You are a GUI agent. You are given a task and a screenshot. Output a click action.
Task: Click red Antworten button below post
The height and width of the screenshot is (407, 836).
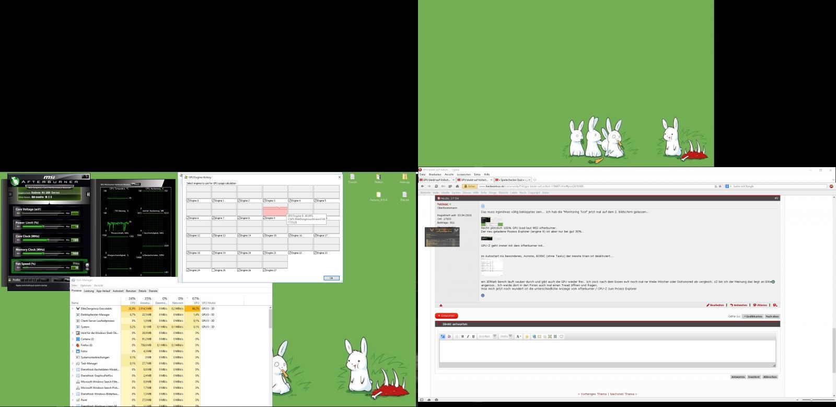447,316
